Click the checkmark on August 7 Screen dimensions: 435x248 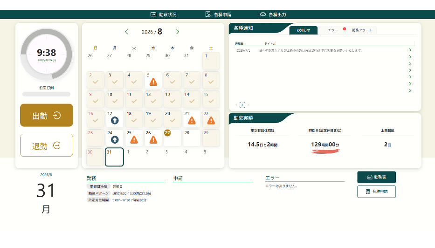click(192, 82)
